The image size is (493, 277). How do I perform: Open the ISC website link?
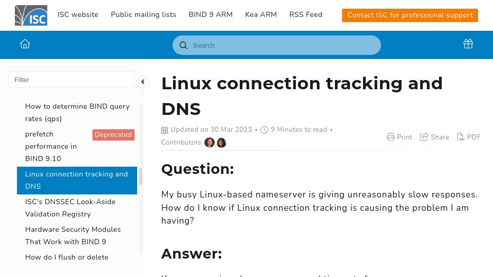click(x=78, y=14)
